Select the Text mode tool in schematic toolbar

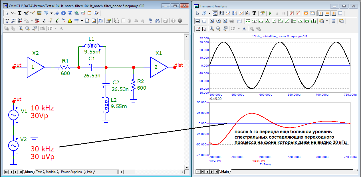pyautogui.click(x=20, y=13)
